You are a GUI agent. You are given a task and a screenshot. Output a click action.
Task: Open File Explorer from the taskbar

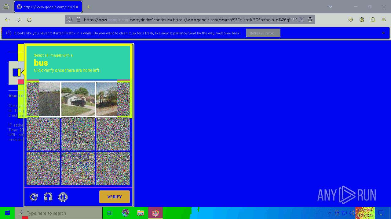(x=141, y=213)
